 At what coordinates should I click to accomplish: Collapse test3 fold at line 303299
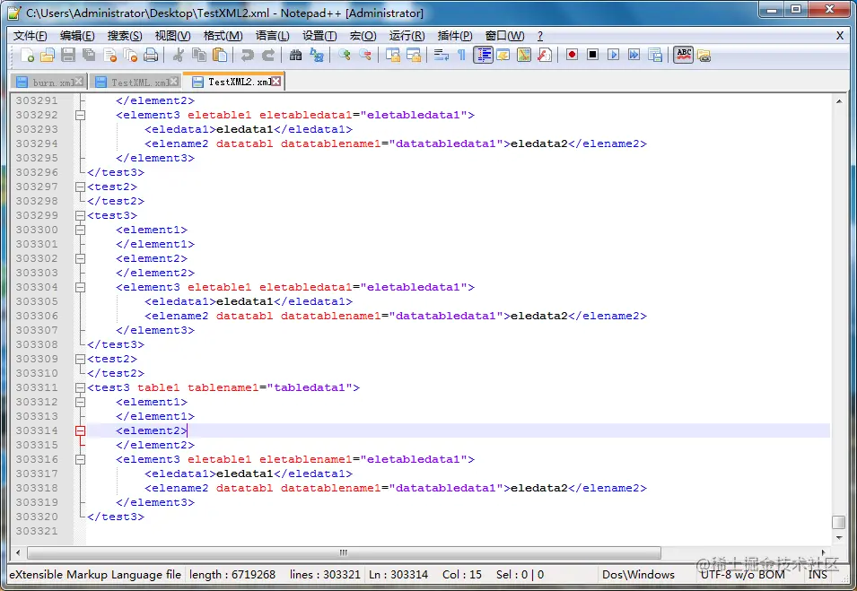click(x=81, y=216)
